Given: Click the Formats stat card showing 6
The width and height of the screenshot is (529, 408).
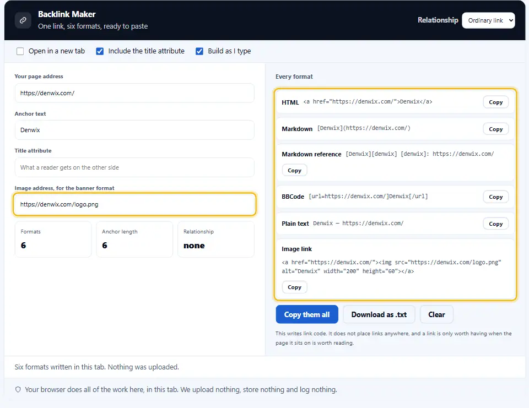Looking at the screenshot, I should (53, 240).
